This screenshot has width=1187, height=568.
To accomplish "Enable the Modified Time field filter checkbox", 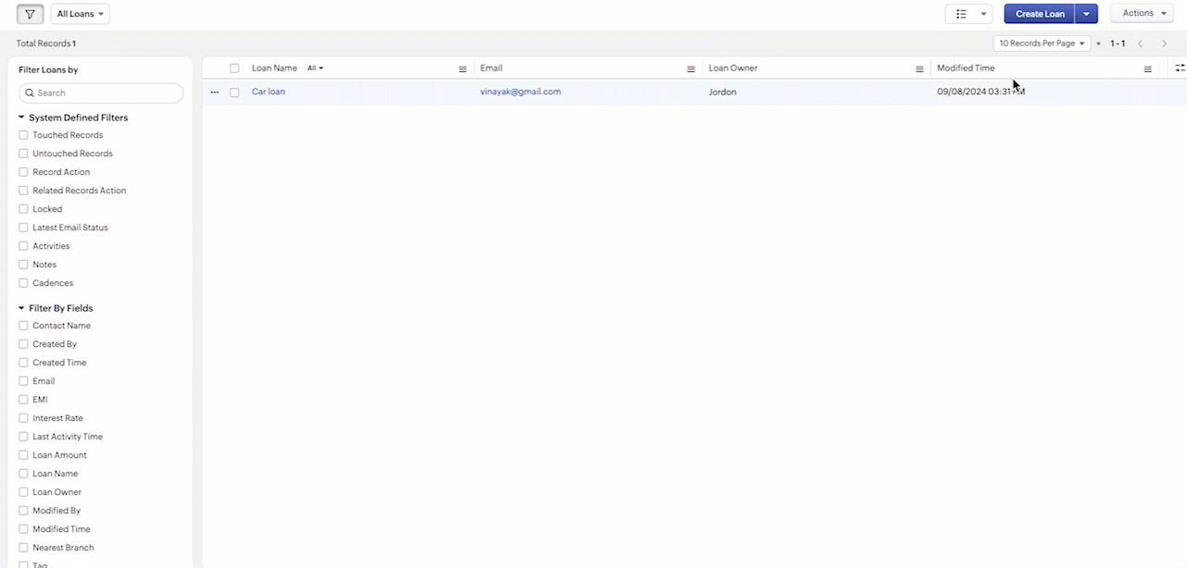I will [x=24, y=529].
